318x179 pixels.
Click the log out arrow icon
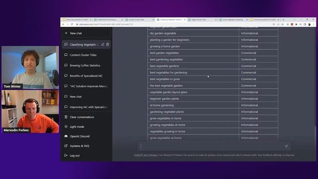point(66,156)
